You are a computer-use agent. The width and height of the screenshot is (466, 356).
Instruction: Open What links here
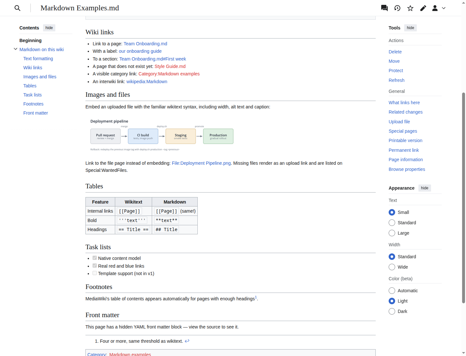click(404, 103)
